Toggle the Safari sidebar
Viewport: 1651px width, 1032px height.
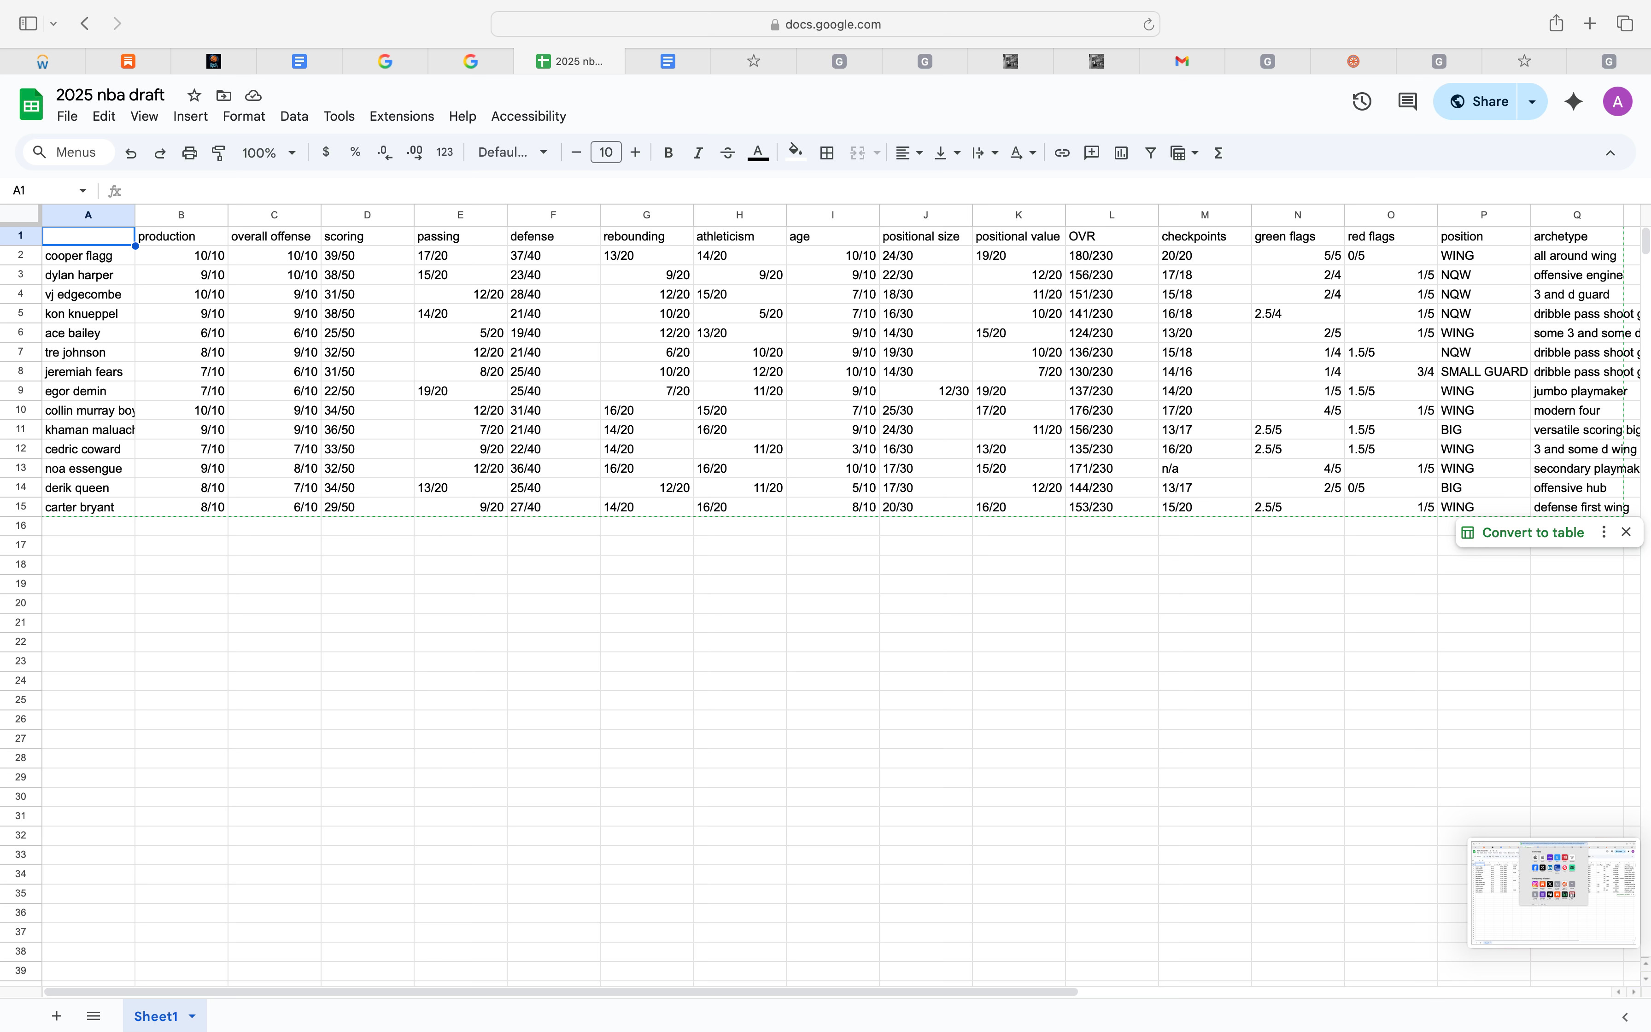[28, 23]
